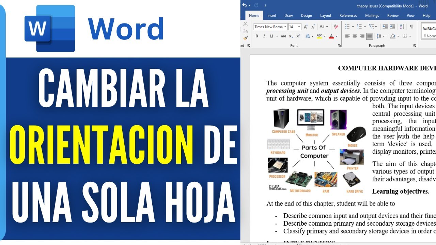Select the Parts Of Computer image
Viewport: 436px width, 245px height.
[x=316, y=150]
